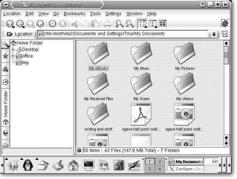
Task: Expand the office folder tree node
Action: coord(13,56)
